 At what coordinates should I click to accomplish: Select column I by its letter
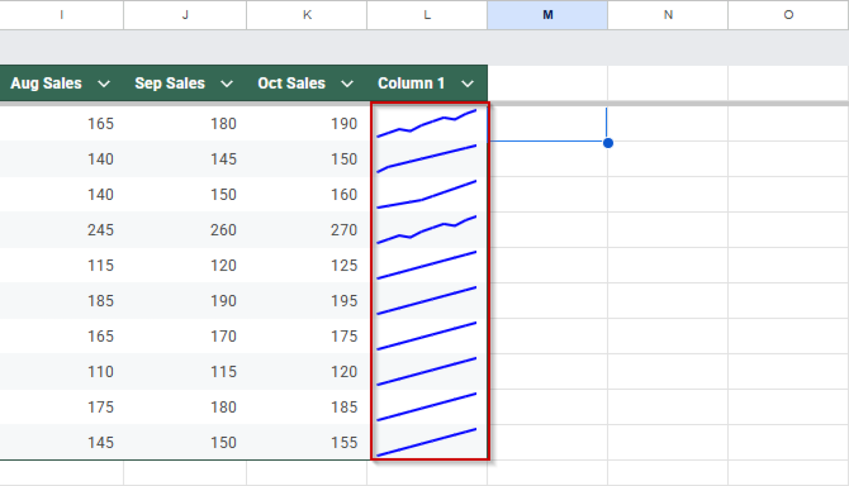[61, 15]
